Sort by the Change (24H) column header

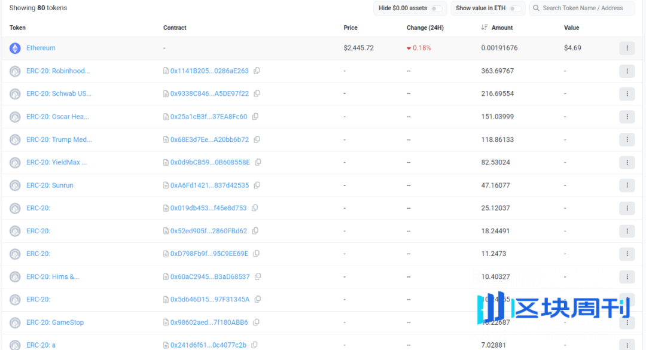425,28
